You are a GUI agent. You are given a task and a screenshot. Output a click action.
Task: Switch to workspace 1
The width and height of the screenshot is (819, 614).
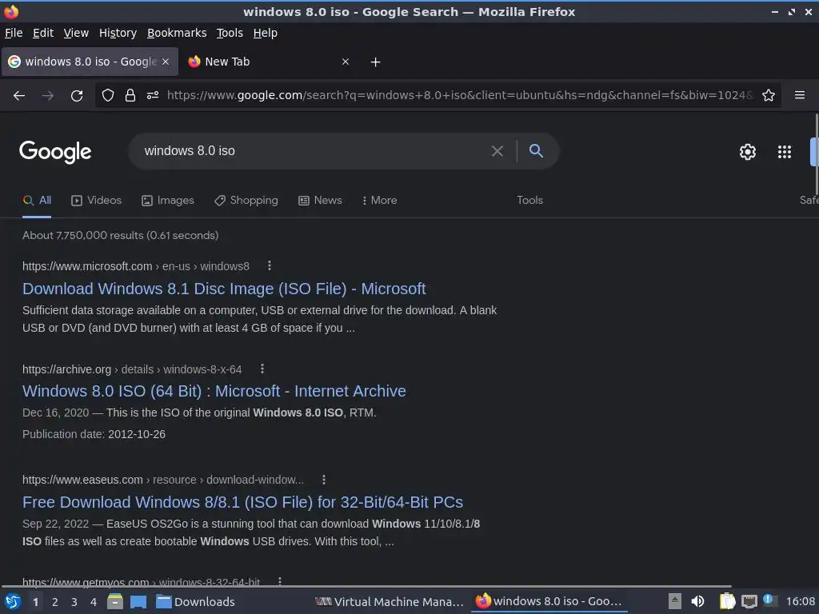point(35,602)
